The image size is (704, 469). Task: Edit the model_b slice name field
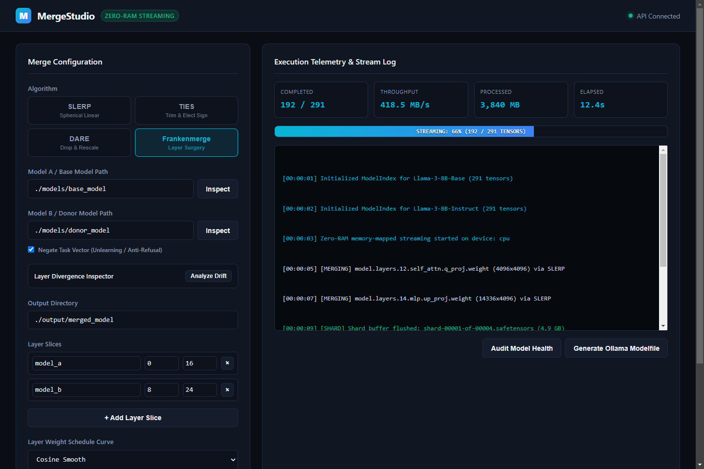(x=87, y=389)
